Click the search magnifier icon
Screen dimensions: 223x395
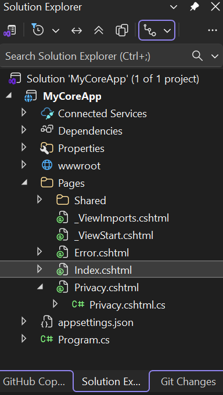pyautogui.click(x=197, y=56)
